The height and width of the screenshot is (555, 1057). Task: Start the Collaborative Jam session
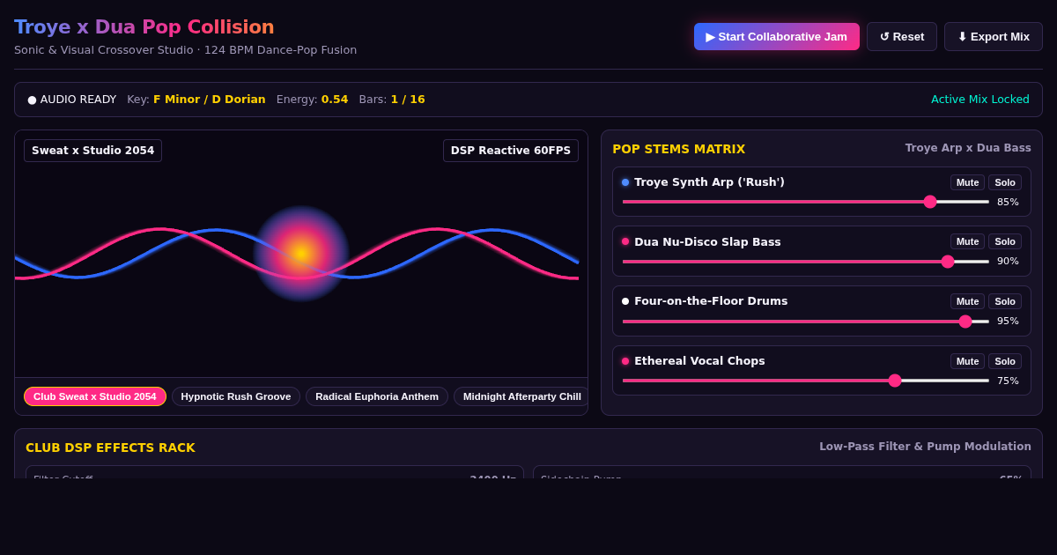click(777, 37)
